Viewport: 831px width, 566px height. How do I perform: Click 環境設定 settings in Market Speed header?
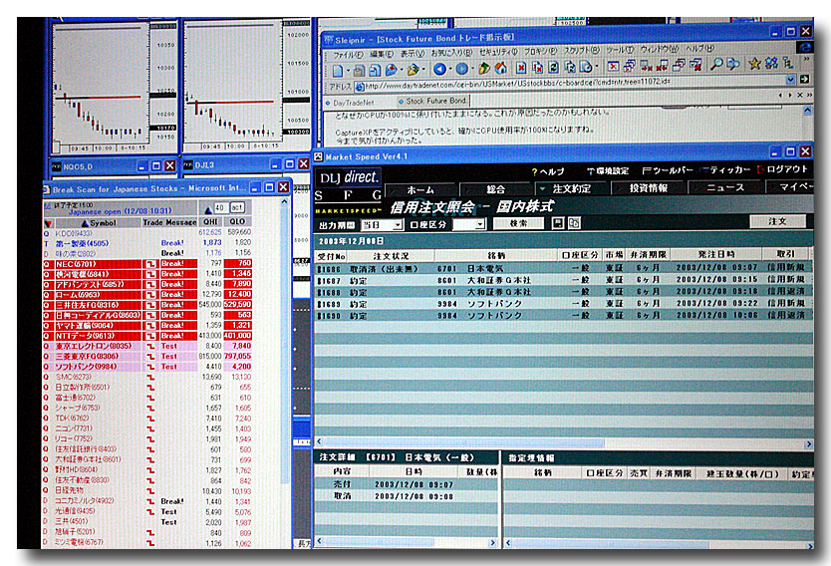coord(608,171)
